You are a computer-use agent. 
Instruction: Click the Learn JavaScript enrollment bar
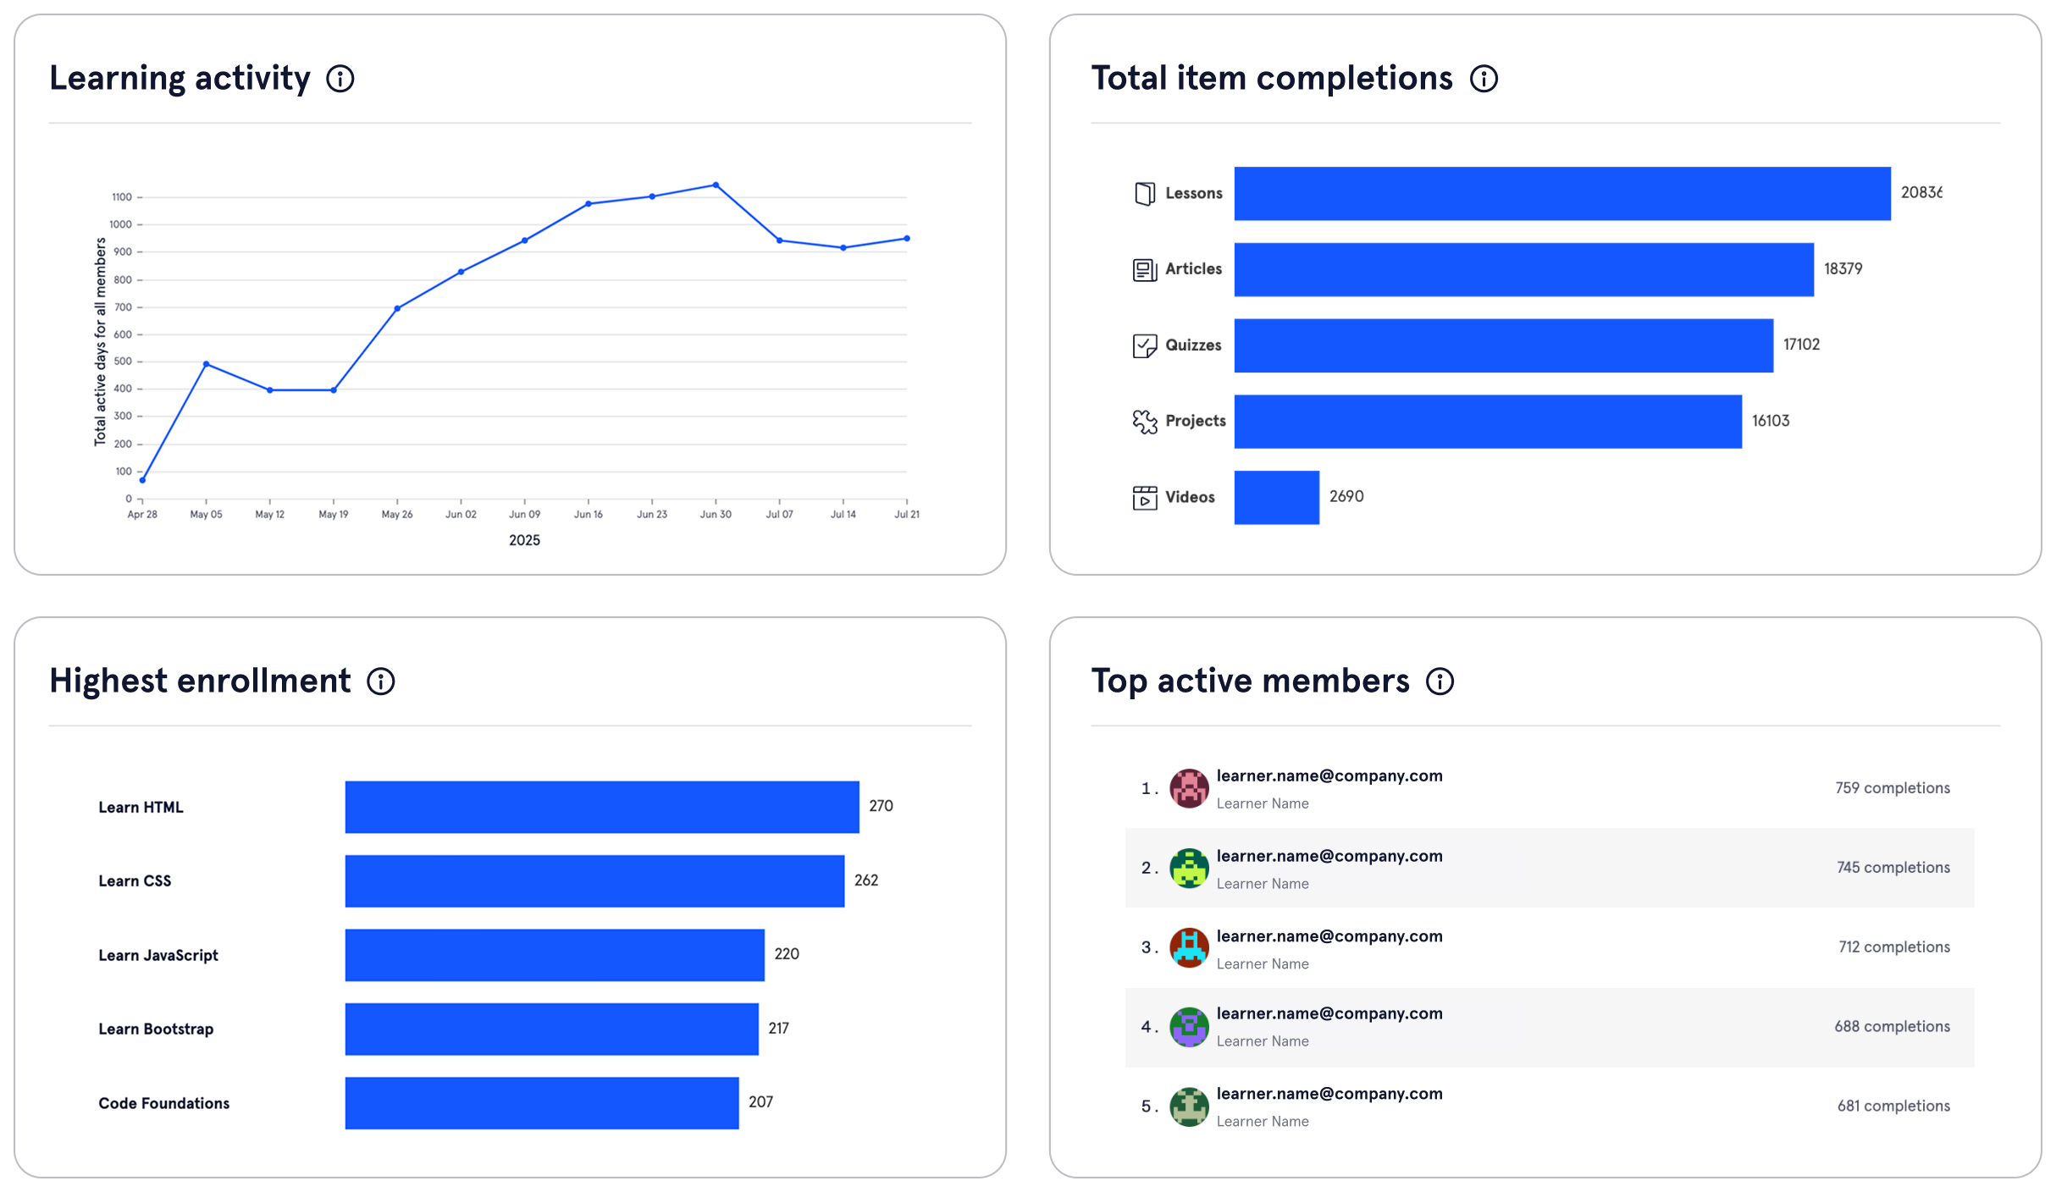tap(555, 955)
